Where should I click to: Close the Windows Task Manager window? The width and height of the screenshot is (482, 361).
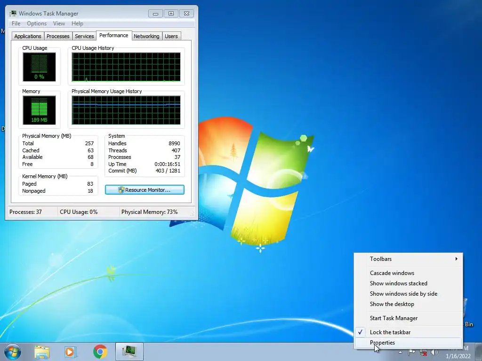click(x=186, y=14)
